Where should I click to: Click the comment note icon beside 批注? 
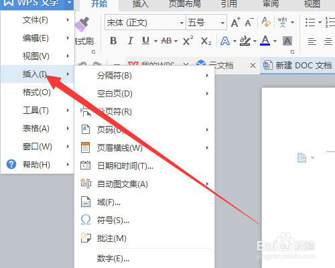pyautogui.click(x=86, y=237)
